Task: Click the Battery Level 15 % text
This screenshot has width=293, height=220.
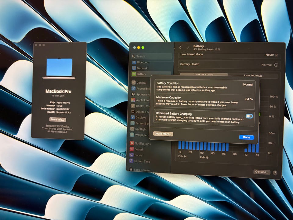Action: coord(209,50)
